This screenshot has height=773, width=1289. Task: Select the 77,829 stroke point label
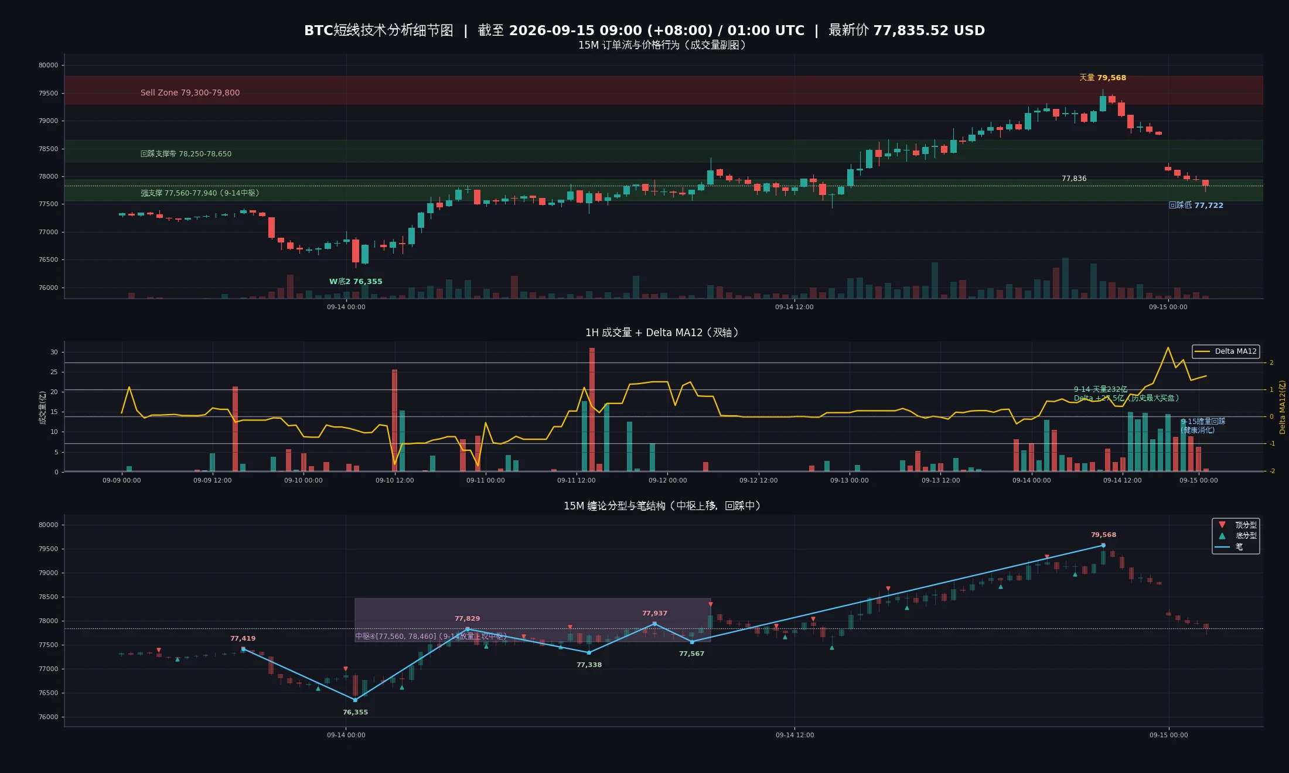click(x=468, y=619)
